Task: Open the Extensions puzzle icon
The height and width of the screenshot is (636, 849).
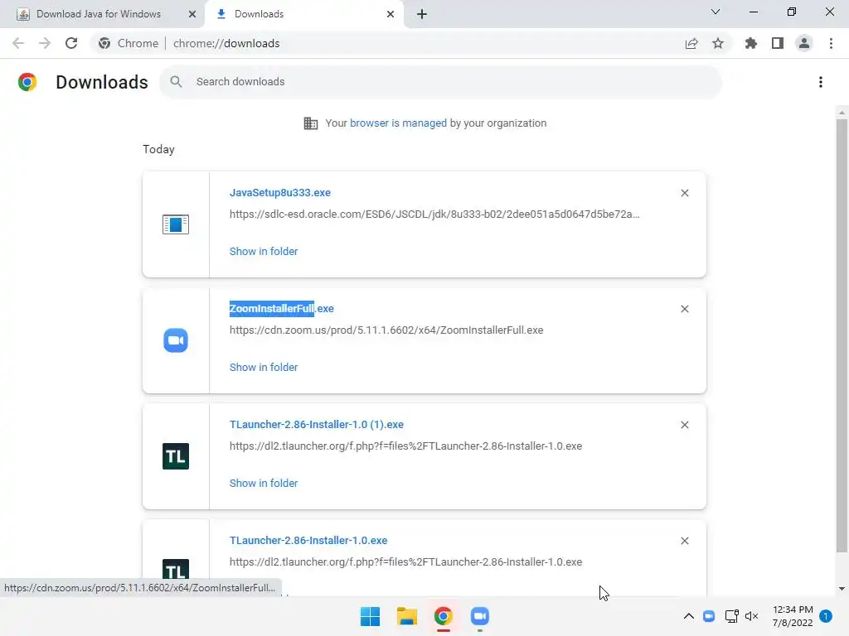Action: [x=751, y=43]
